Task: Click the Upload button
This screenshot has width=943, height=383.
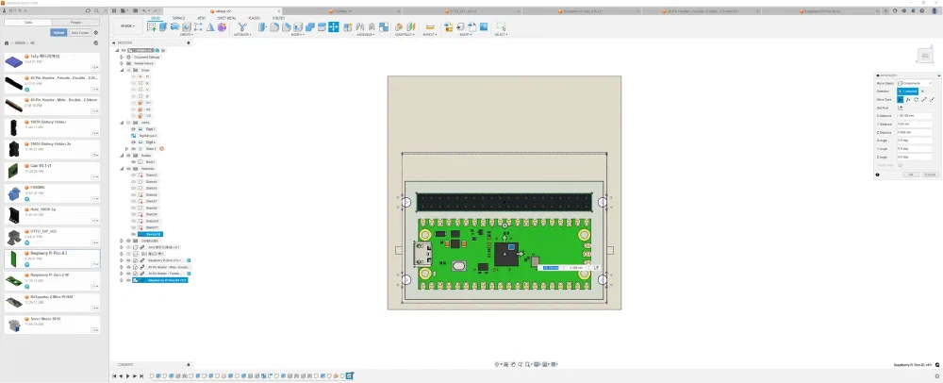Action: (x=58, y=32)
